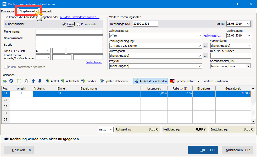This screenshot has height=157, width=257.
Task: Open the Land dropdown showing D
Action: click(x=43, y=51)
